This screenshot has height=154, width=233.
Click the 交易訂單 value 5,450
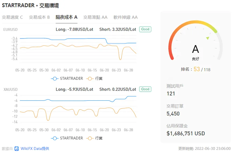click(173, 114)
